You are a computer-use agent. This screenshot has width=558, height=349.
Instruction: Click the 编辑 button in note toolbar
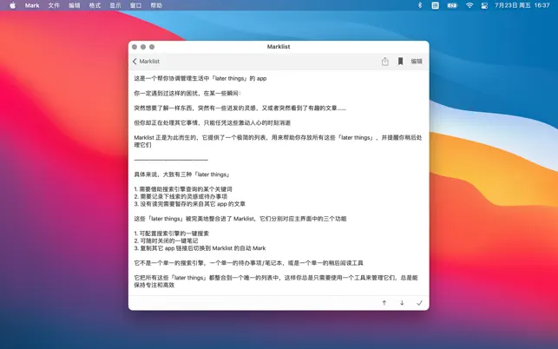click(x=417, y=62)
